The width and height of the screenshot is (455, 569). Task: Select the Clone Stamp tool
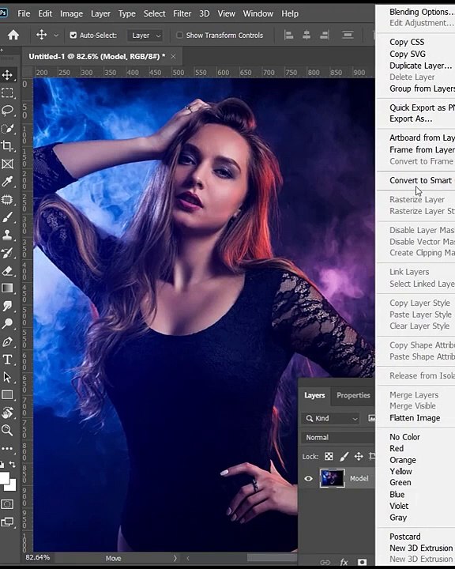[7, 235]
